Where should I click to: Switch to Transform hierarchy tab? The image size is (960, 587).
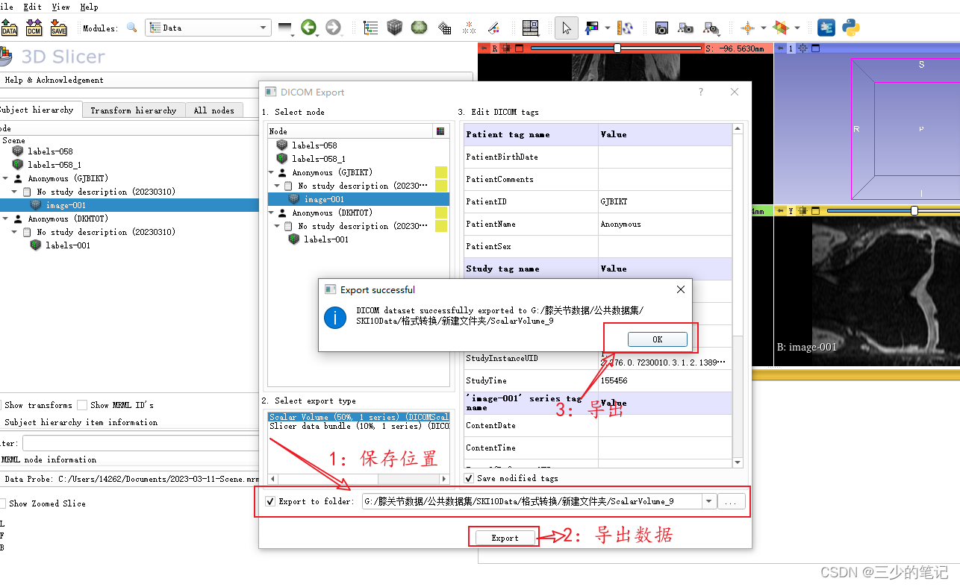tap(134, 110)
